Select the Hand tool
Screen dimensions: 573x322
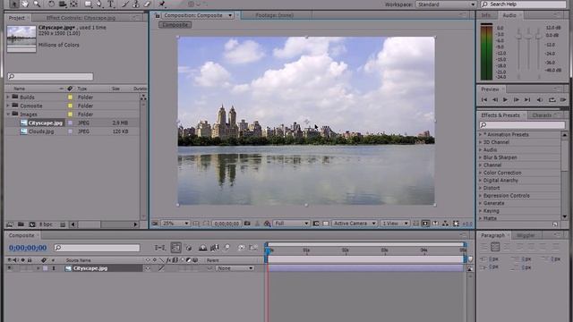tap(25, 4)
